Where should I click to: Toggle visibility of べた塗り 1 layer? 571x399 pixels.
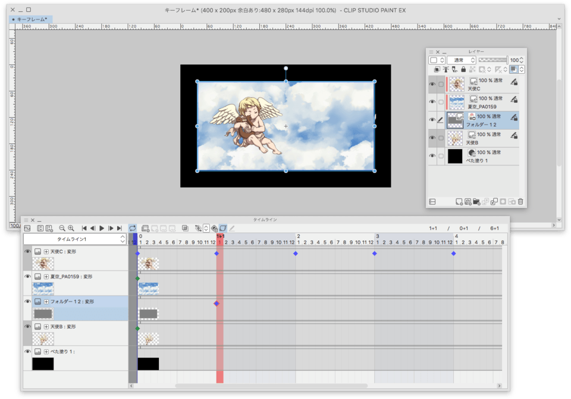coord(432,156)
